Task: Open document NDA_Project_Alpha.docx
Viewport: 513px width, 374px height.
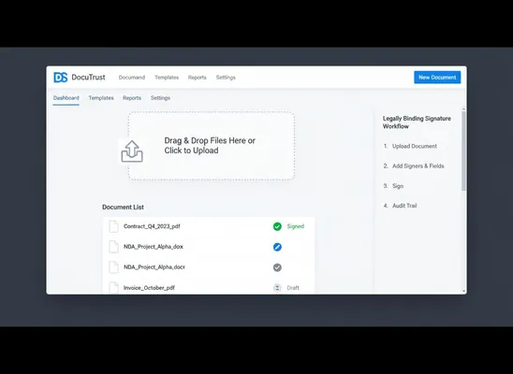Action: pyautogui.click(x=154, y=267)
